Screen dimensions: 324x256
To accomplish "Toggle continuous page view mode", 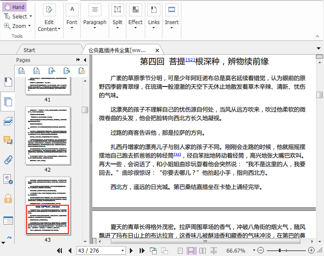I will tap(191, 250).
